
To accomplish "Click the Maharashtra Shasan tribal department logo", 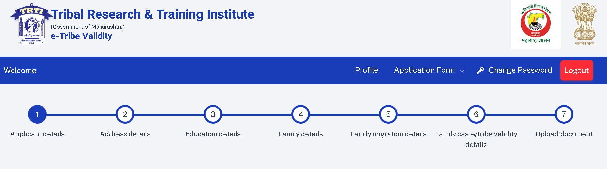I will [535, 25].
